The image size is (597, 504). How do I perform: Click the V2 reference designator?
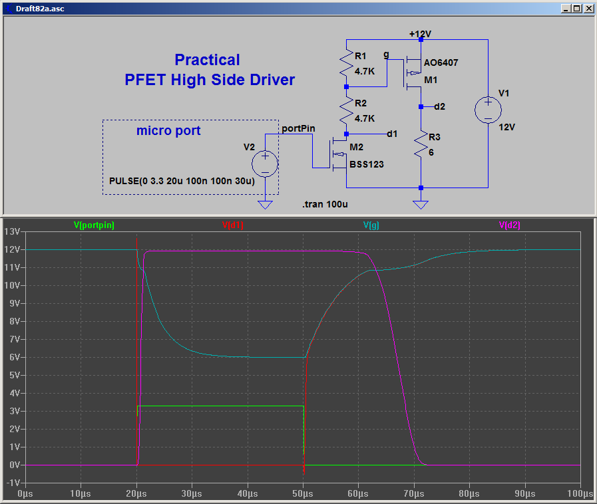point(249,147)
